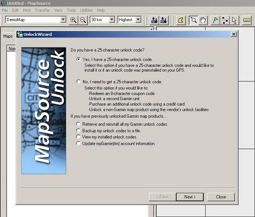Select the Hand pan tool
This screenshot has height=217, width=255.
coord(203,20)
